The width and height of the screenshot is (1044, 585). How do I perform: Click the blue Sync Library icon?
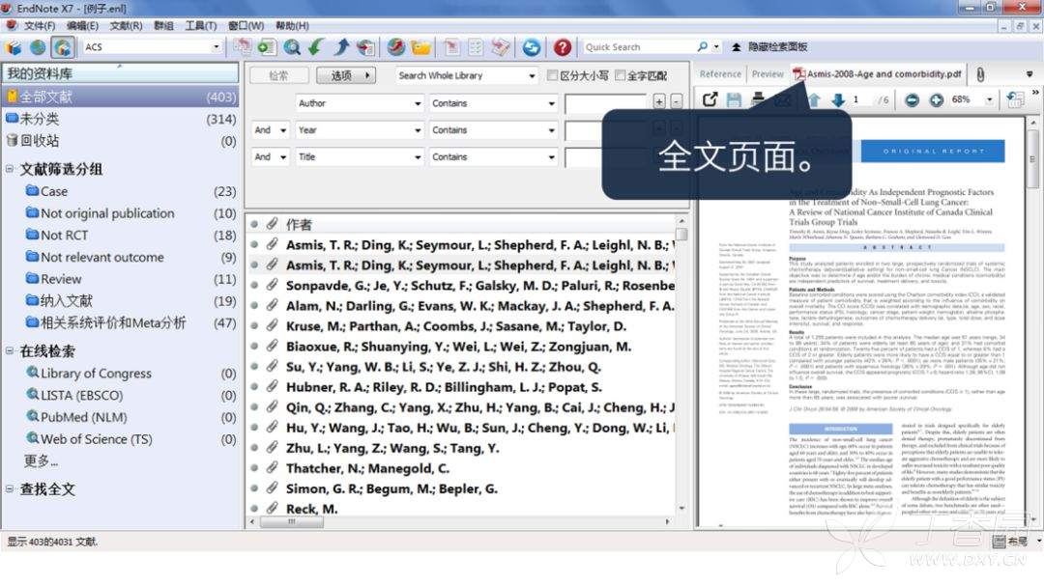[532, 47]
